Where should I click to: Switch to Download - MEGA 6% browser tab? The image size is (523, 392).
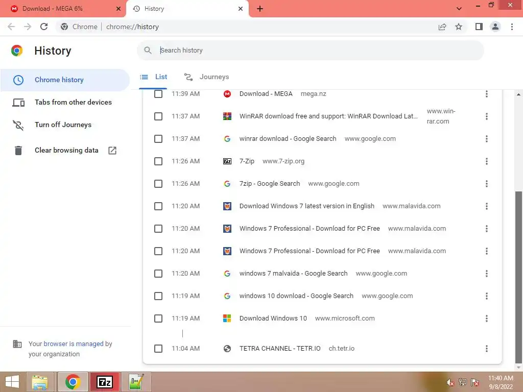click(x=63, y=9)
